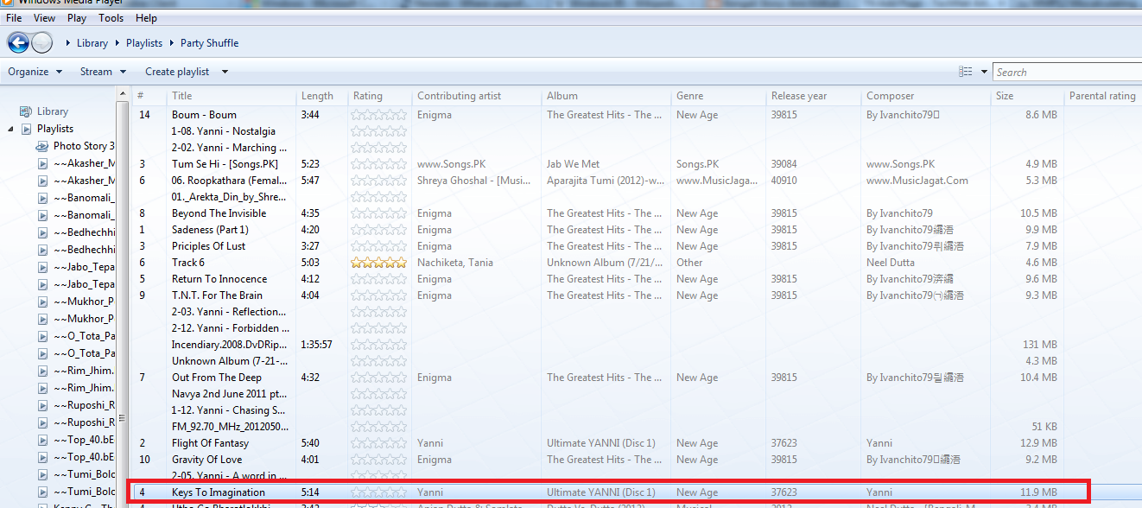Expand the breadcrumb arrow between Library and Playlists
Viewport: 1142px width, 508px height.
[x=117, y=43]
